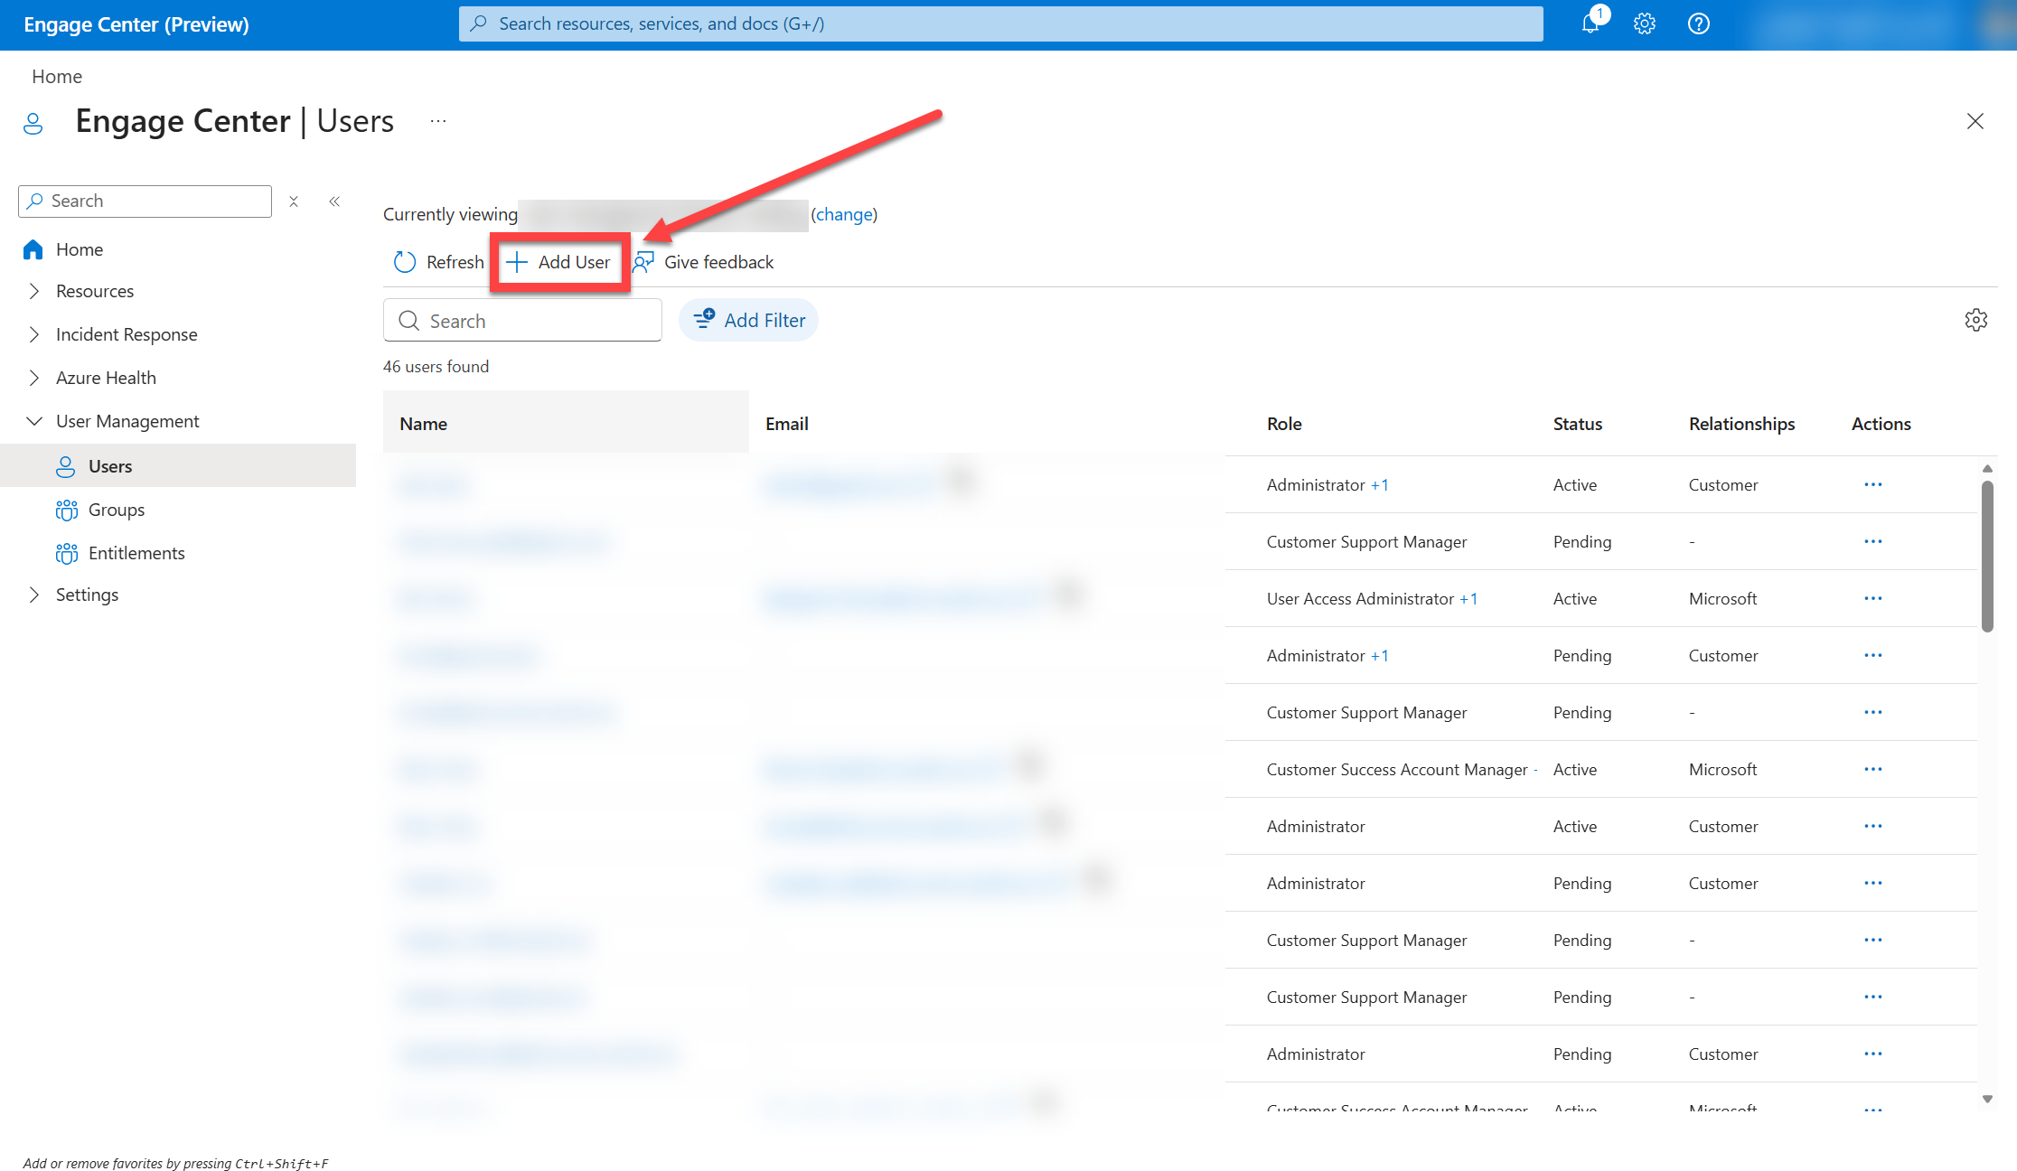Click the Home breadcrumb link
This screenshot has height=1171, width=2017.
pos(57,77)
